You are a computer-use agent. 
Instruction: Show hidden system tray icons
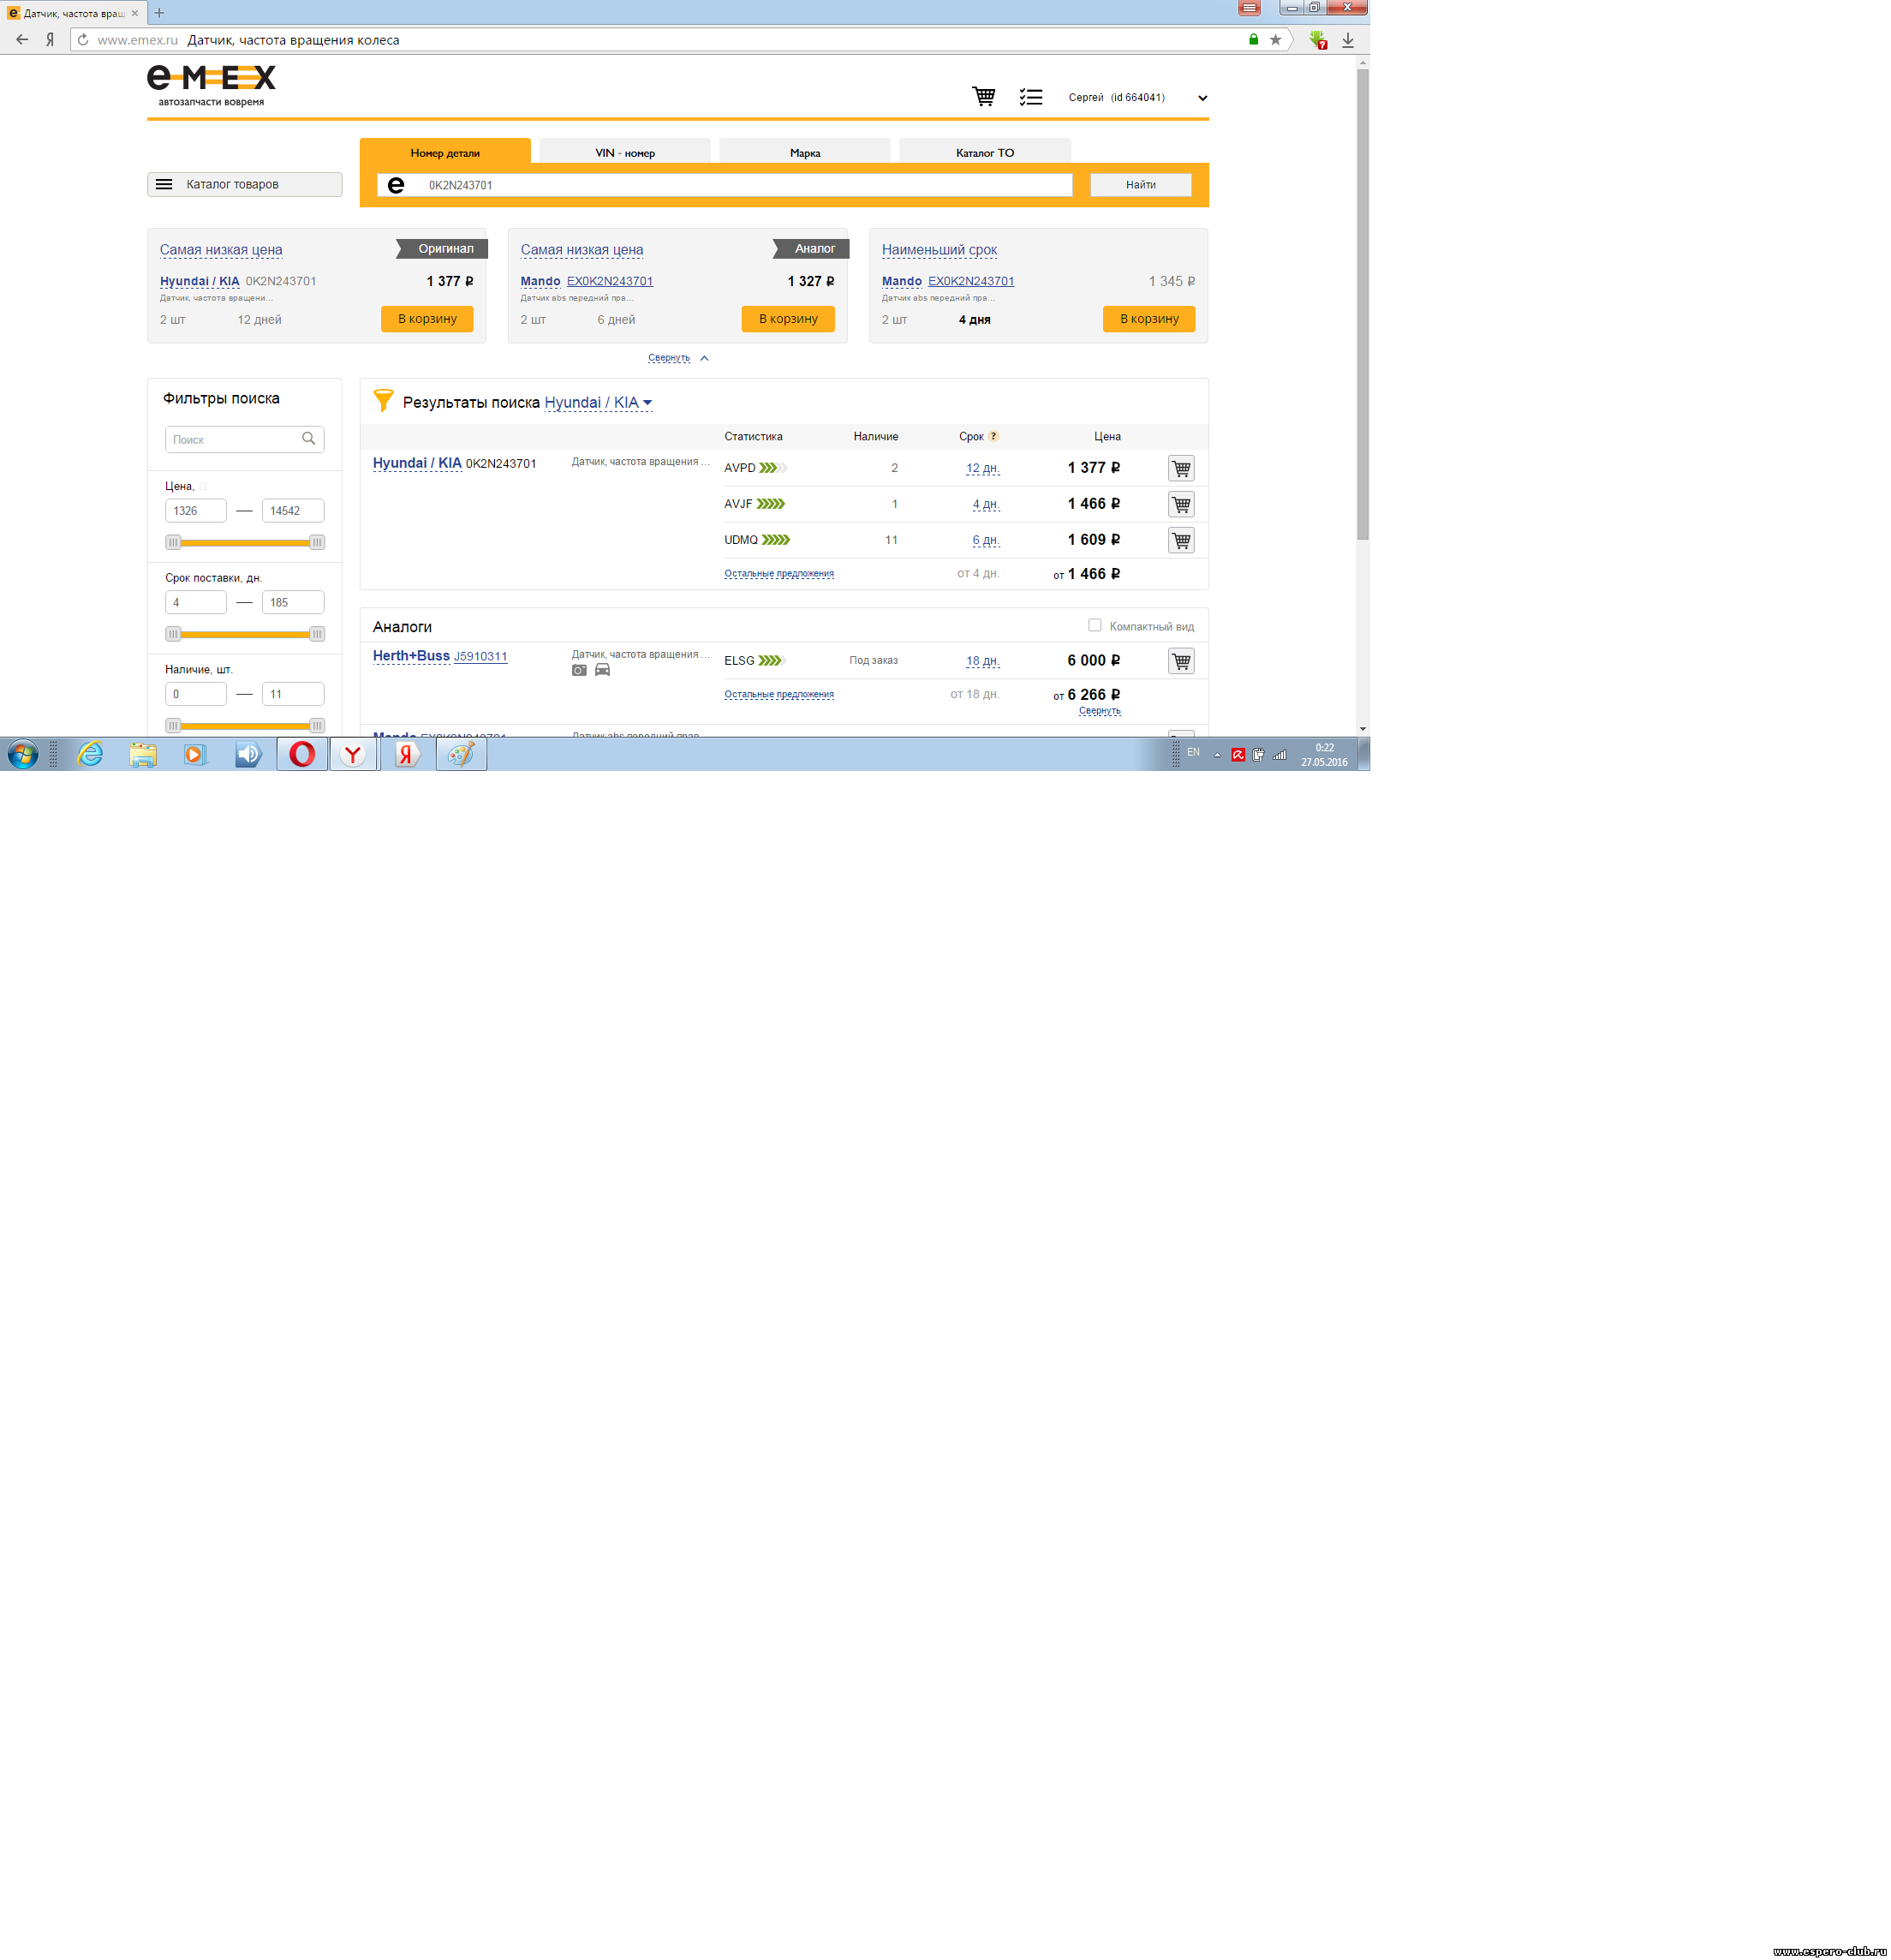tap(1217, 755)
